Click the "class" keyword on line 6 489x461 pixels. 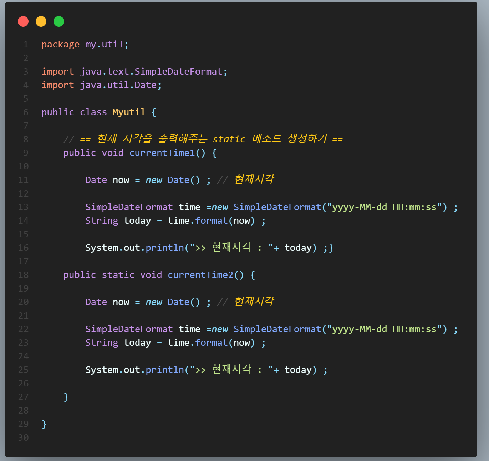[93, 112]
